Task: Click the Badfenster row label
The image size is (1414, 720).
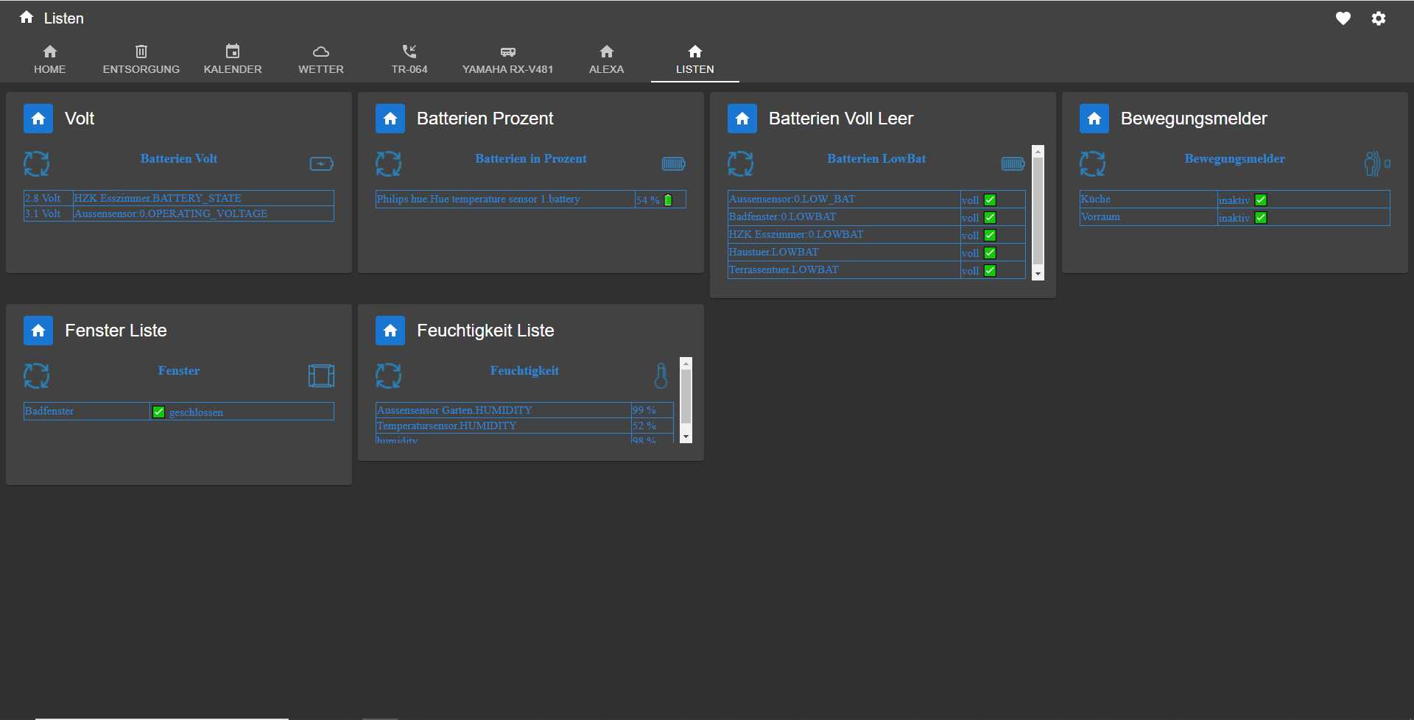Action: coord(49,411)
